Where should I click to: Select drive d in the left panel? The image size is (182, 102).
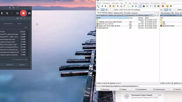click(x=103, y=10)
